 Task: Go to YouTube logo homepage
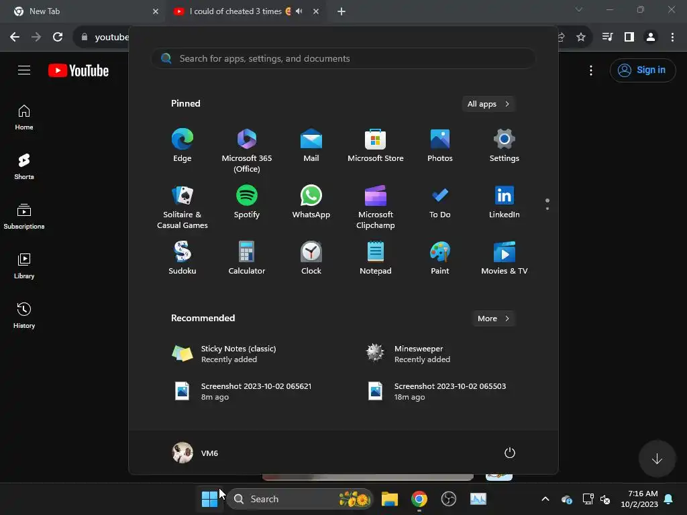[x=78, y=70]
